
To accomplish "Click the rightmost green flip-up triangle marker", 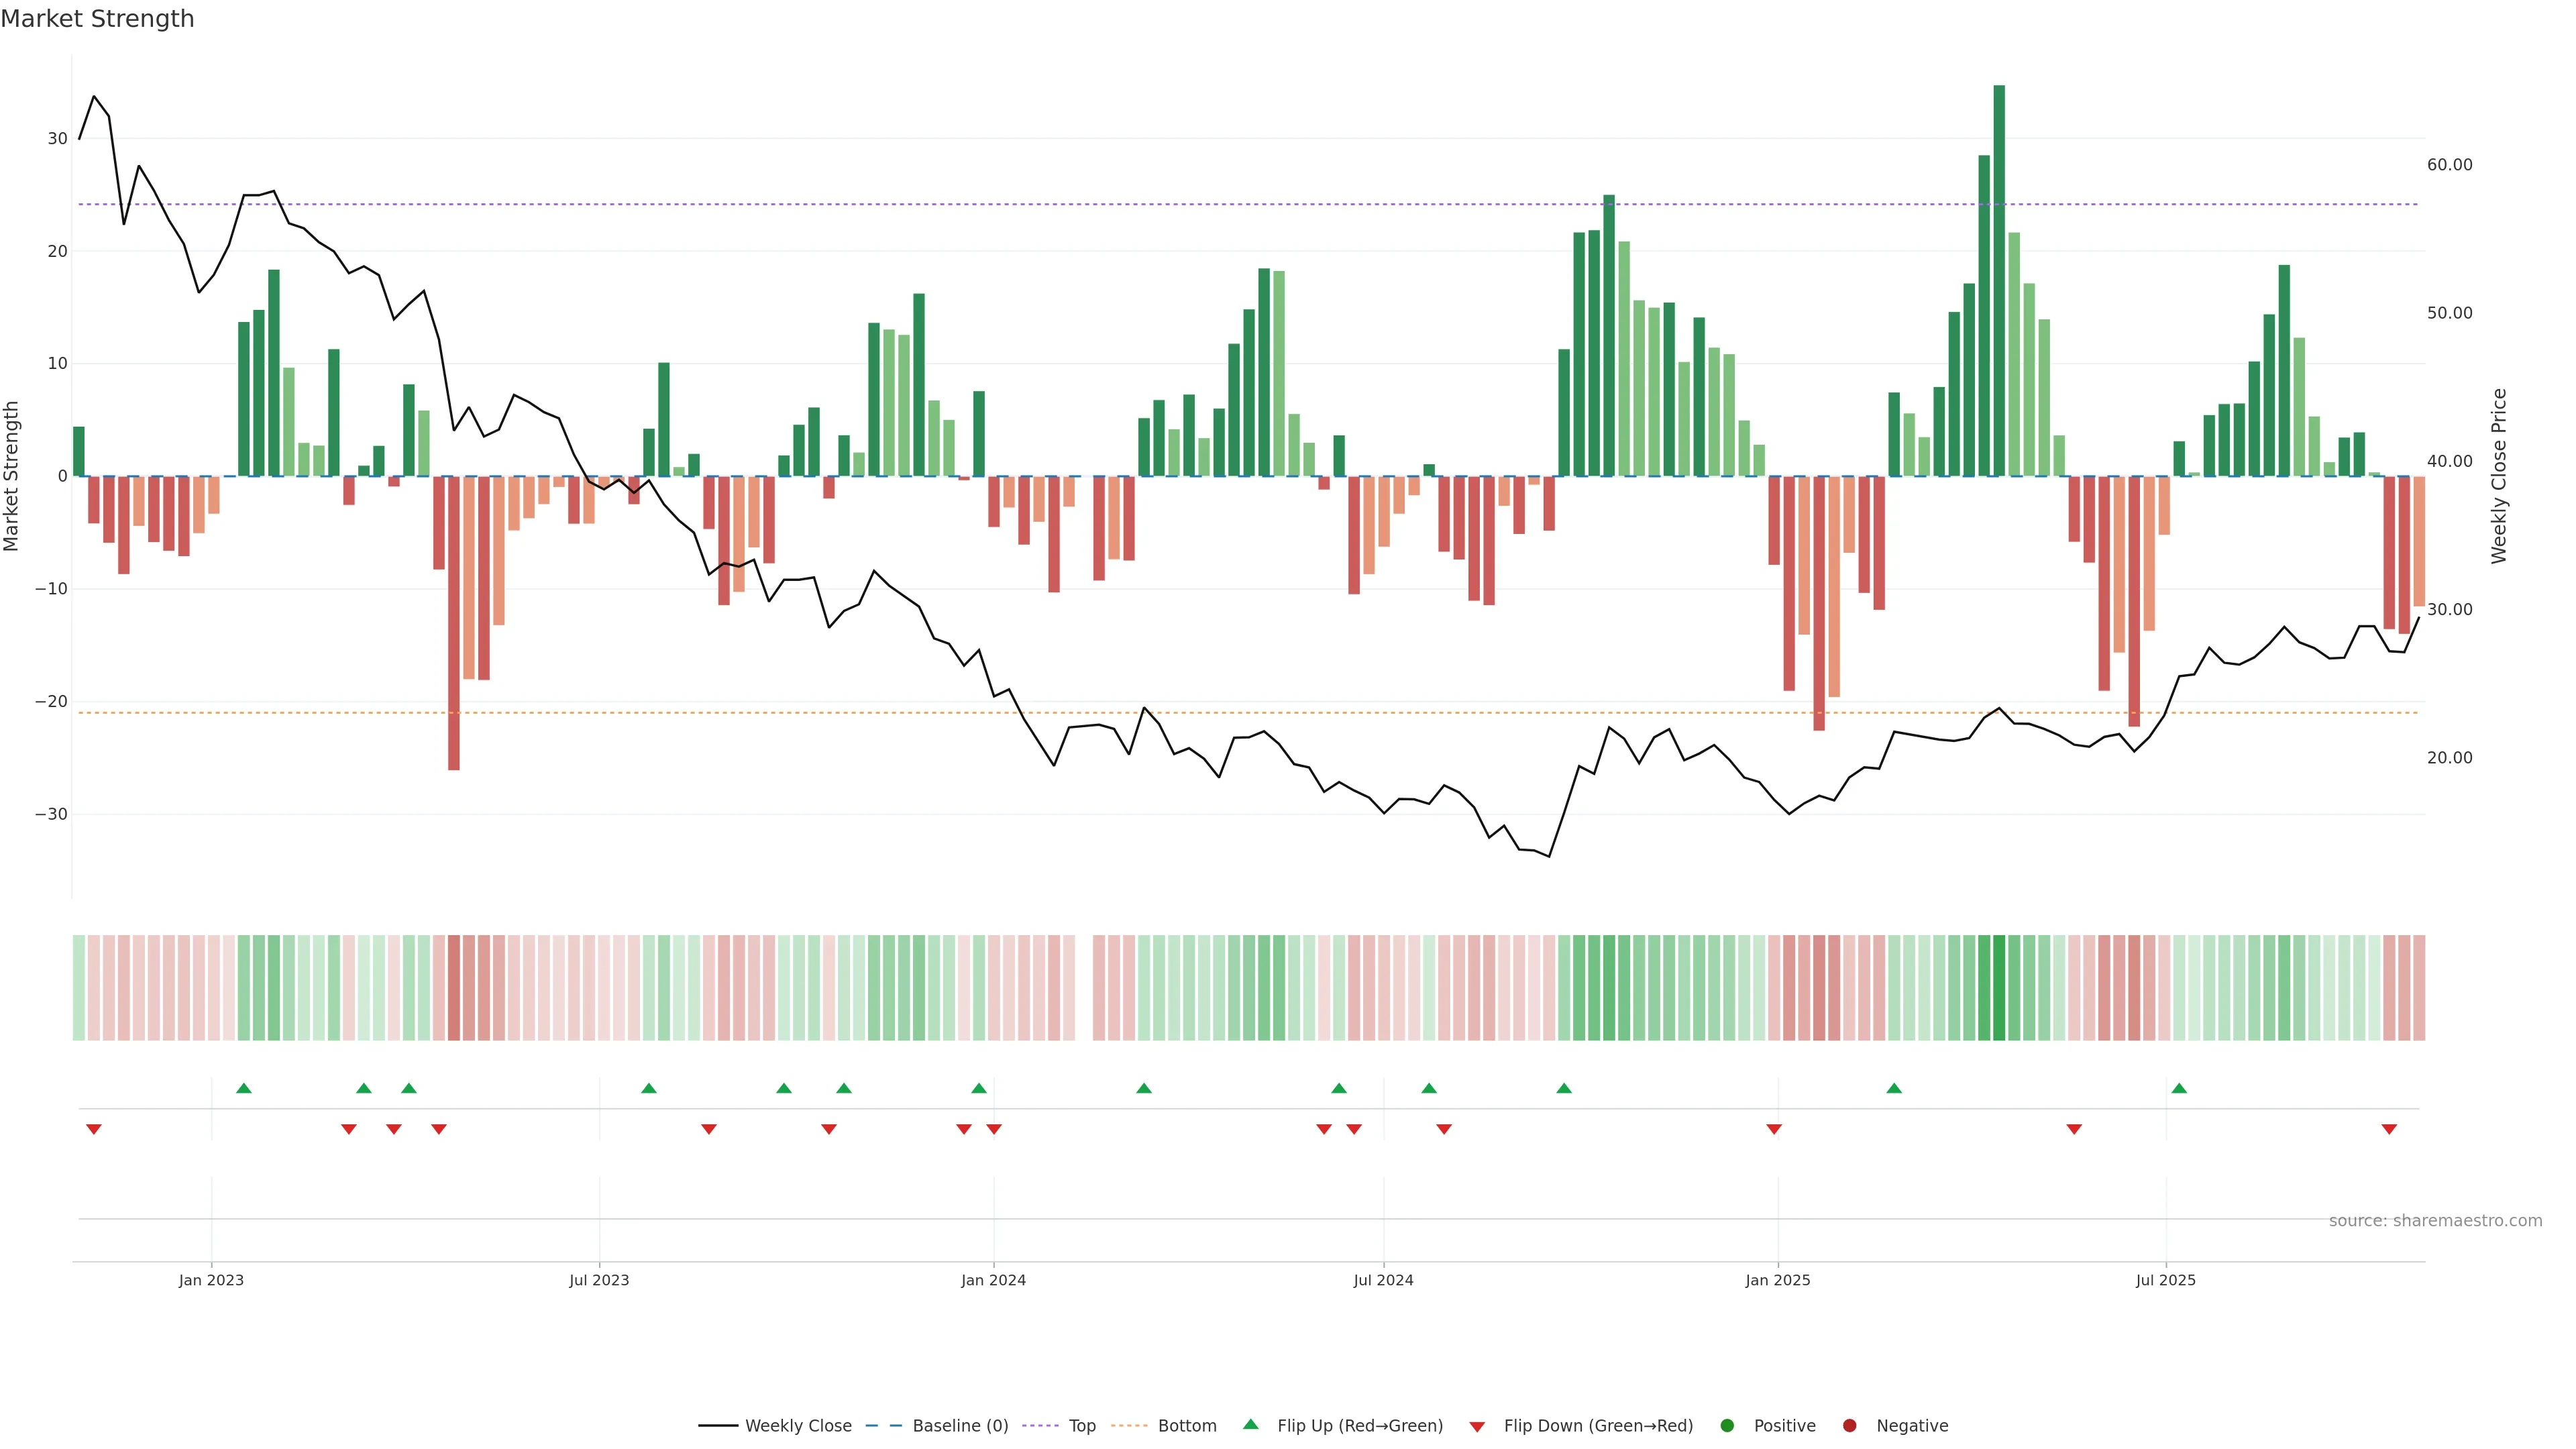I will point(2179,1088).
